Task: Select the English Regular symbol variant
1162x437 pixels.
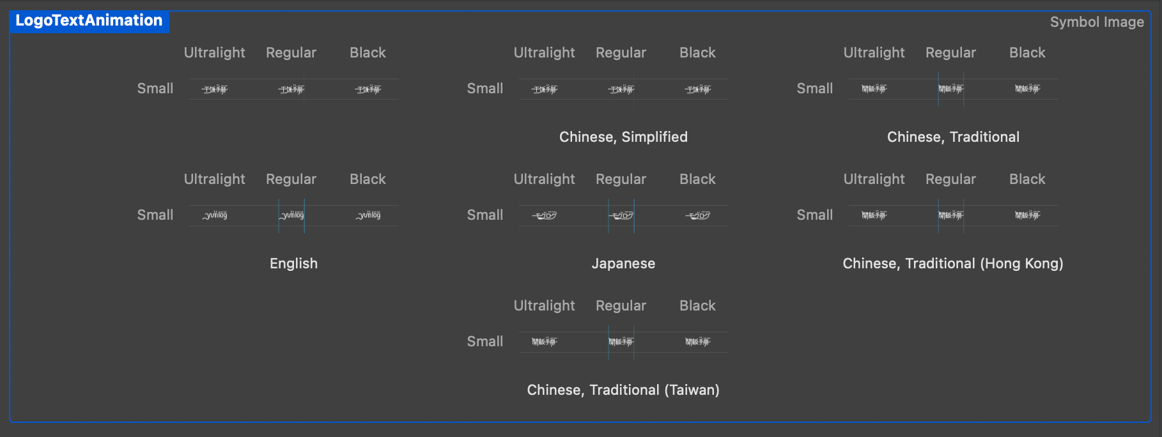Action: (291, 215)
